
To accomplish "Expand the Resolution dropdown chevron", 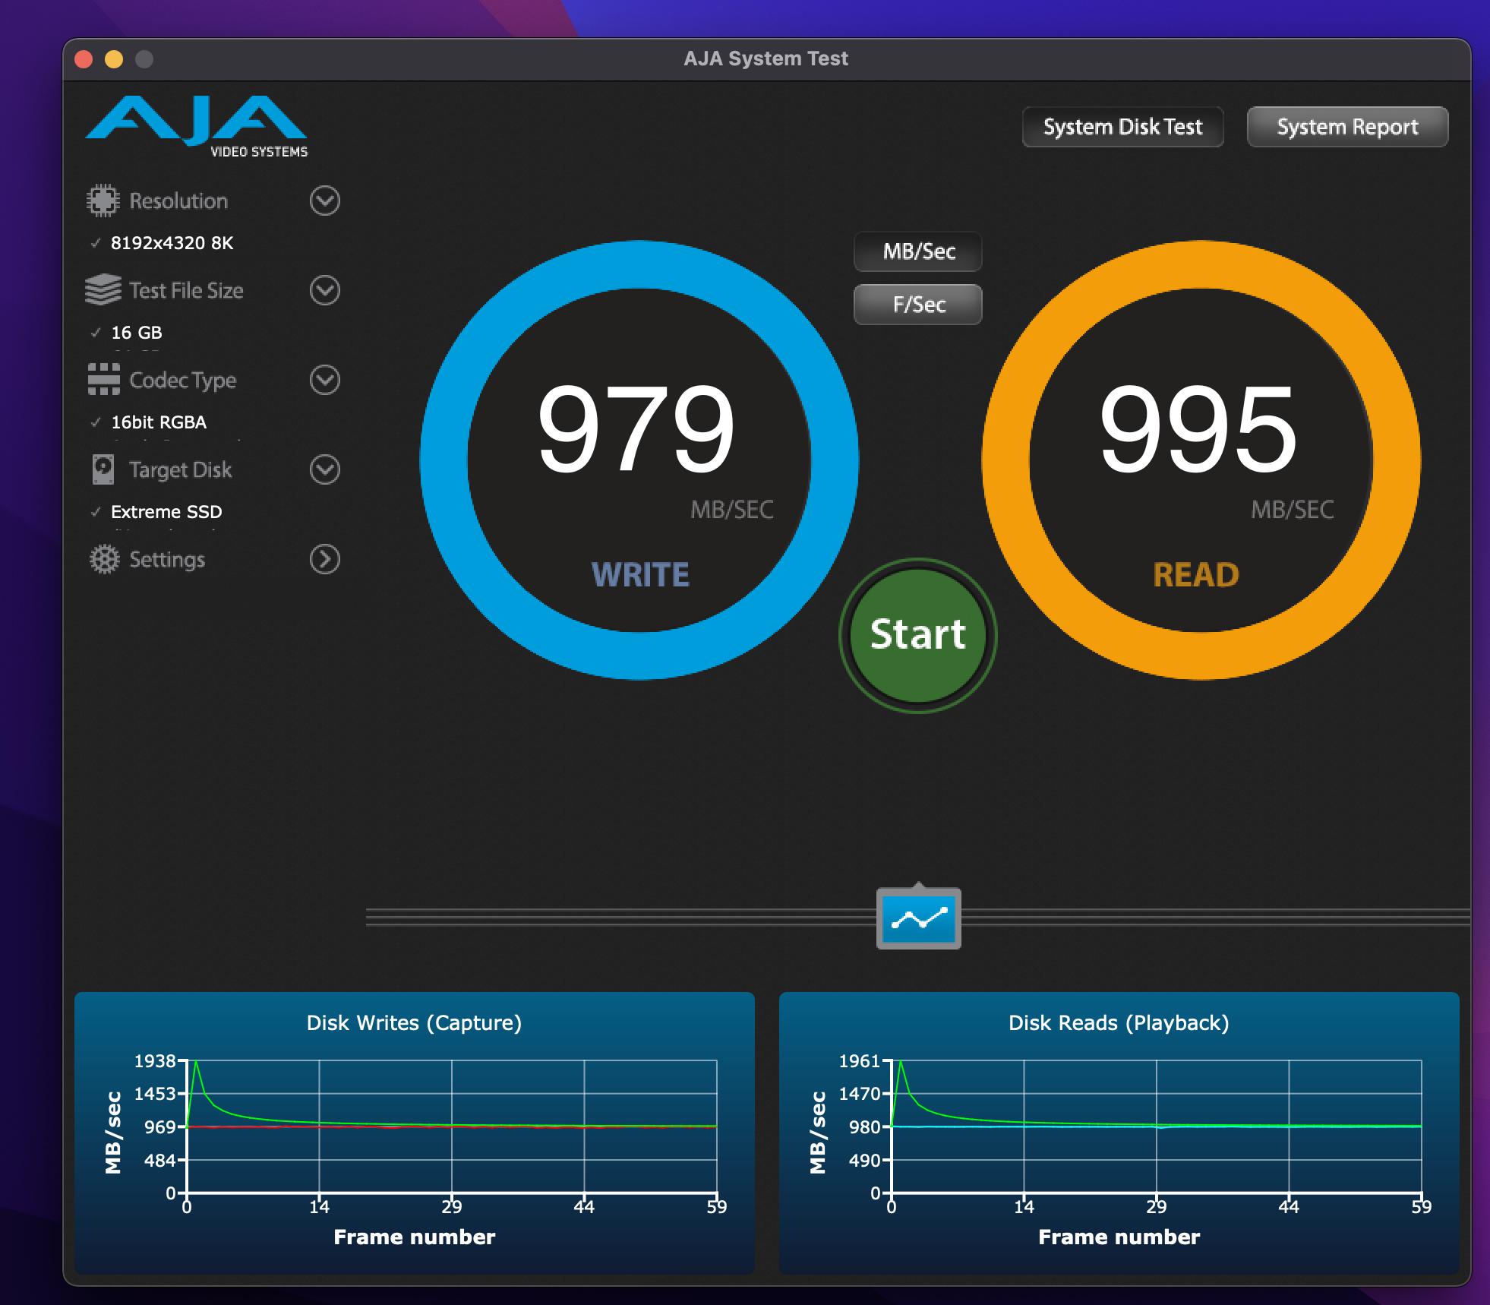I will tap(324, 201).
